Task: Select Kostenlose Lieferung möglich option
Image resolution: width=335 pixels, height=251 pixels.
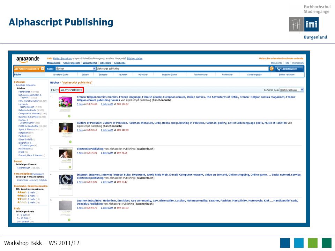Action: coord(32,180)
